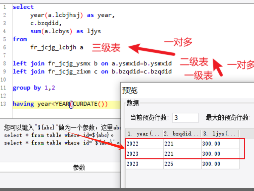This screenshot has height=191, width=254.
Task: Click the 参数 column header
Action: pyautogui.click(x=79, y=167)
